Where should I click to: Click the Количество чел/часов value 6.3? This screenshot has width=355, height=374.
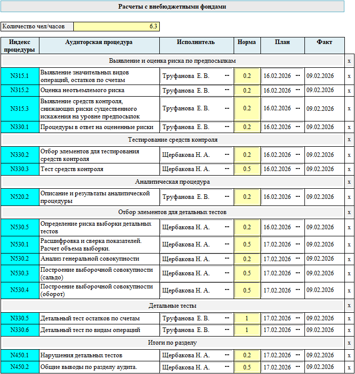point(116,26)
